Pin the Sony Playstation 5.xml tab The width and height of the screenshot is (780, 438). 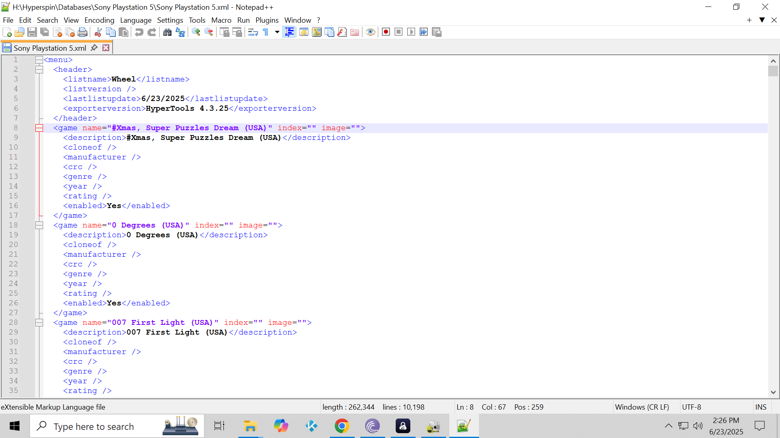pos(94,48)
